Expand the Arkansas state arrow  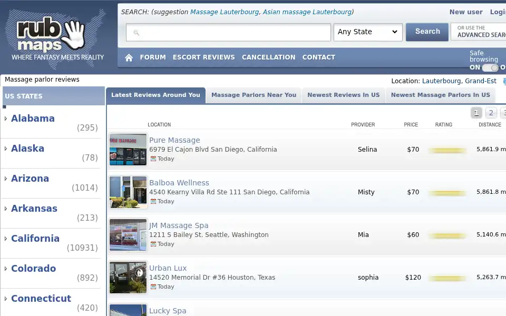[x=6, y=209]
